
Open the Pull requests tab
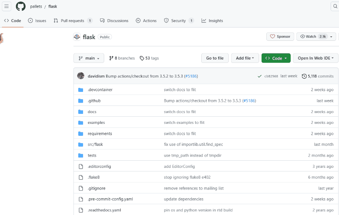point(73,21)
